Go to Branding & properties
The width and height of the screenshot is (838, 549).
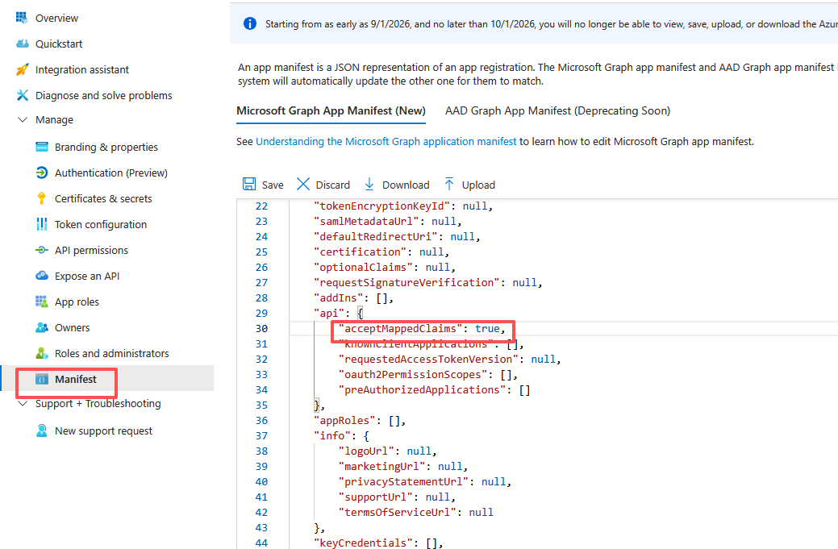click(x=106, y=147)
